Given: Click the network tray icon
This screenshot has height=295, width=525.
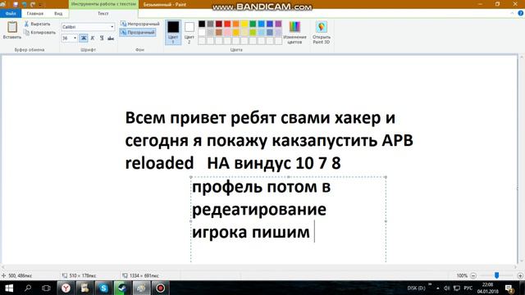Looking at the screenshot, I should (457, 288).
